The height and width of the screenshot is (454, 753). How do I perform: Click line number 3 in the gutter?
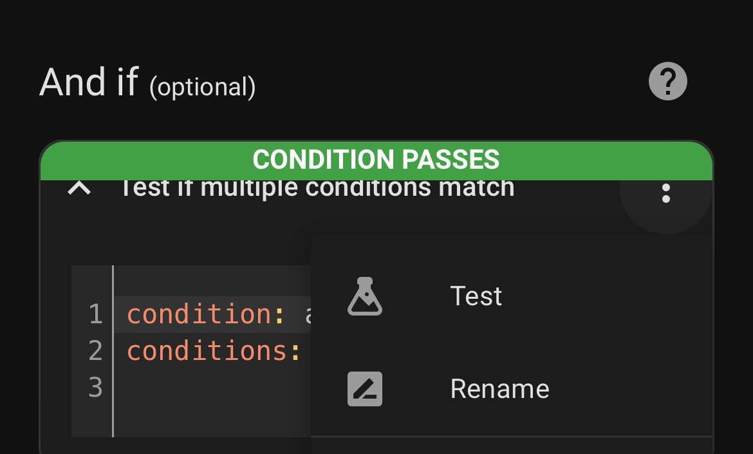(95, 388)
